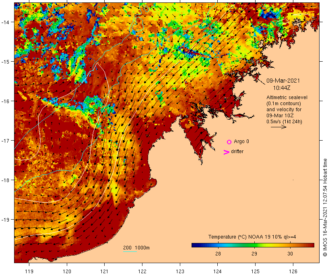The width and height of the screenshot is (330, 274).
Task: Click the '28' color bar tick label
Action: pos(218,253)
